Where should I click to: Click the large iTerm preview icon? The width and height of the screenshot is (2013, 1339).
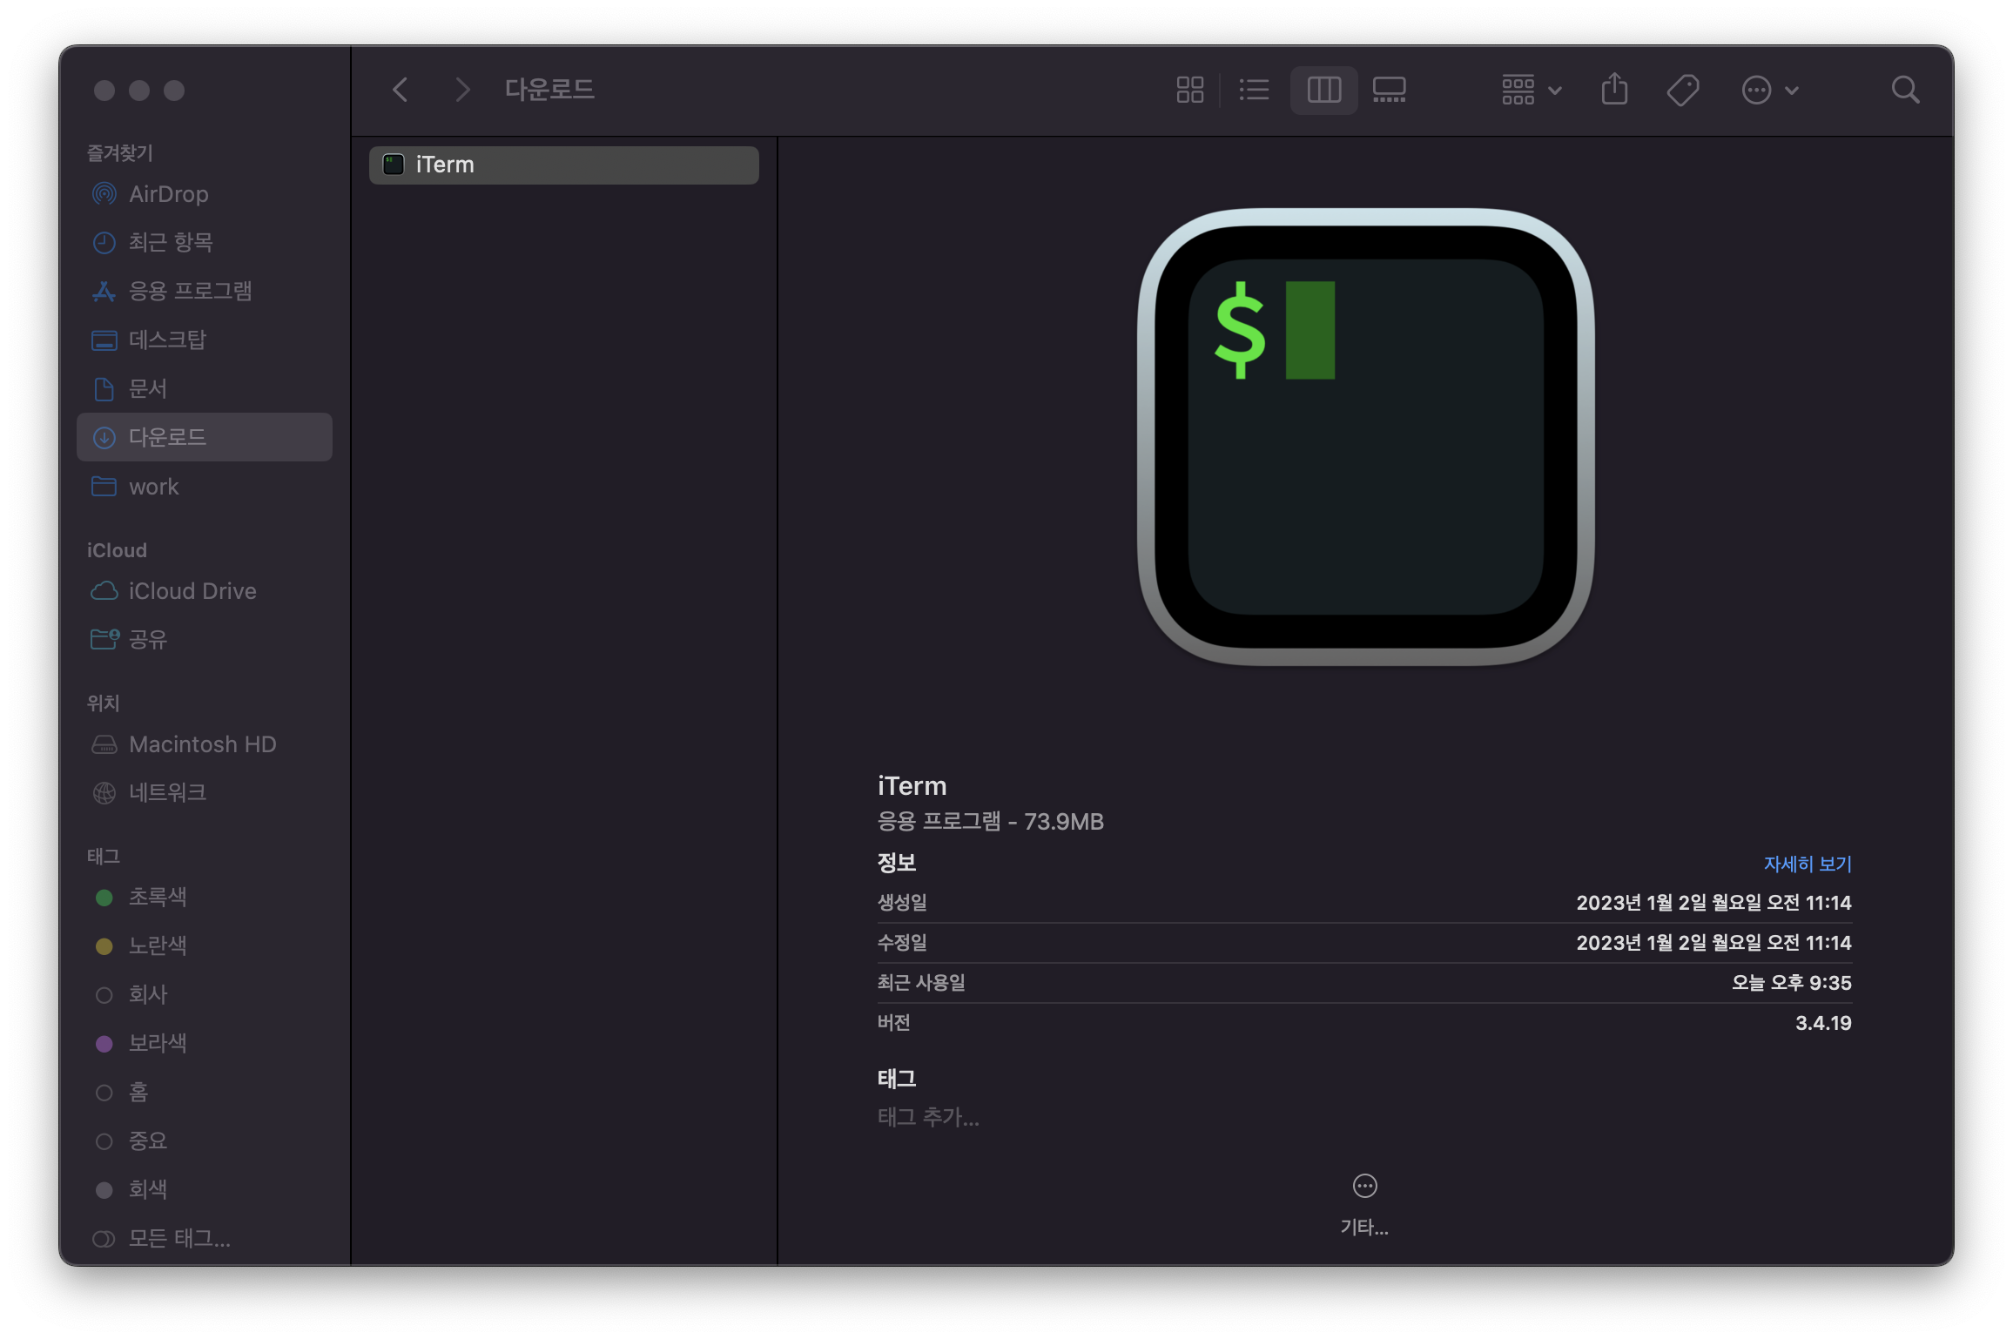pyautogui.click(x=1365, y=437)
